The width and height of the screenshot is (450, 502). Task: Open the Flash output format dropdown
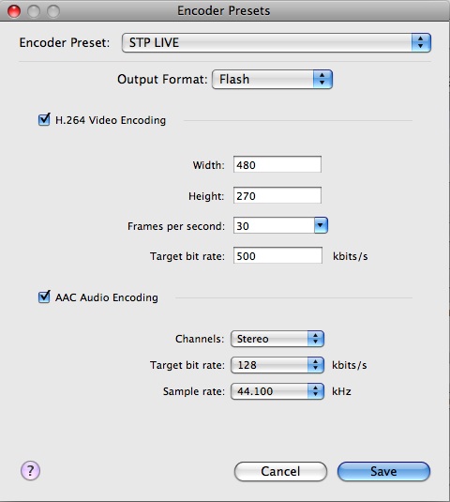point(272,79)
